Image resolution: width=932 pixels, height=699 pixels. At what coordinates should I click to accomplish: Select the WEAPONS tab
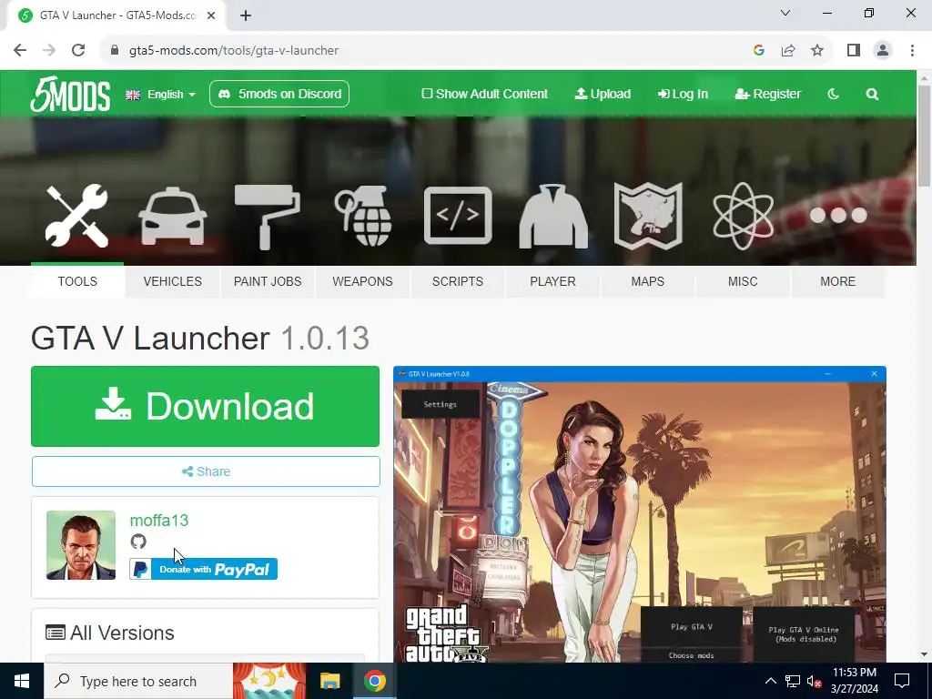tap(362, 281)
